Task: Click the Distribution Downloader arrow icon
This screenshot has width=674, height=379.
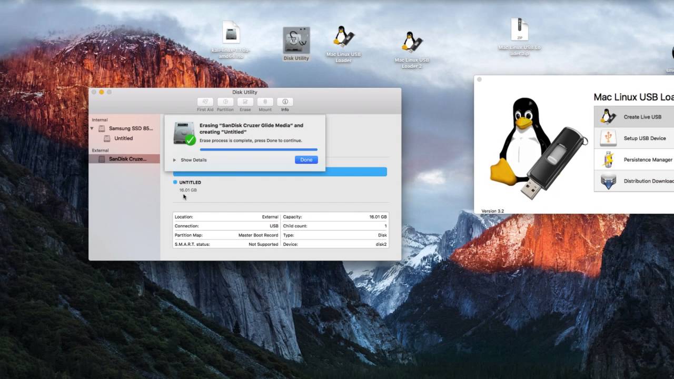Action: click(608, 181)
